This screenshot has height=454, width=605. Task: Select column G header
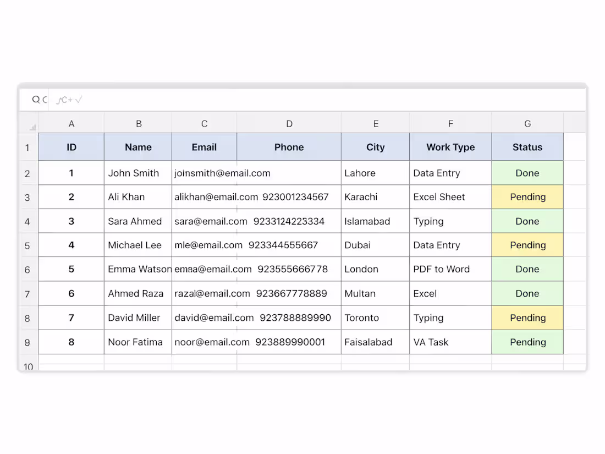tap(527, 123)
